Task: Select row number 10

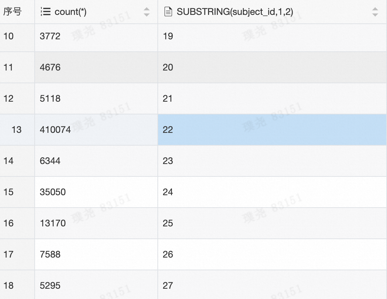Action: click(8, 36)
